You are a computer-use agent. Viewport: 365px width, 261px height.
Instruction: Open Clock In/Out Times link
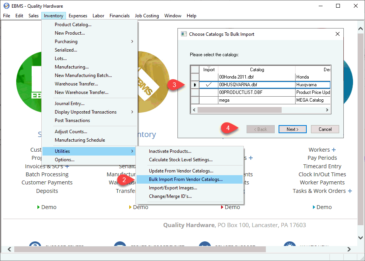pyautogui.click(x=322, y=174)
